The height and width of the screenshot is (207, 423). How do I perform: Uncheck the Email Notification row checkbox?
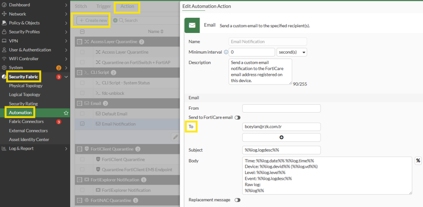(82, 124)
